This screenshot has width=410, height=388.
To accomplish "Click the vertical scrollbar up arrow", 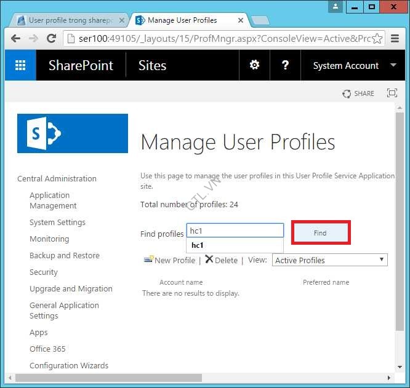I will 400,108.
